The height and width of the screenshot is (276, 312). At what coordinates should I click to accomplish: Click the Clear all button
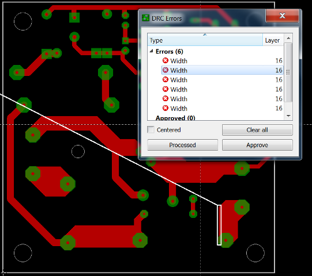tap(257, 130)
